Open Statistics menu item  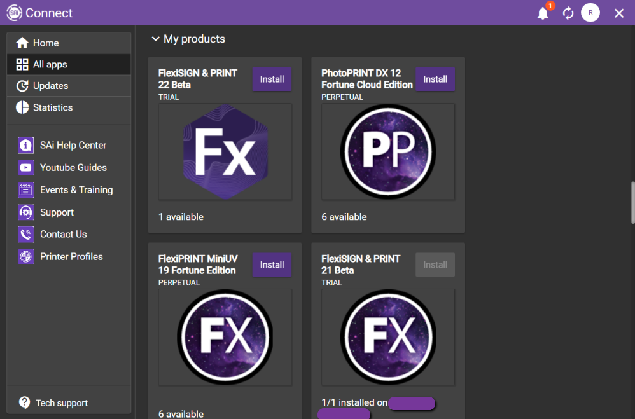tap(69, 107)
